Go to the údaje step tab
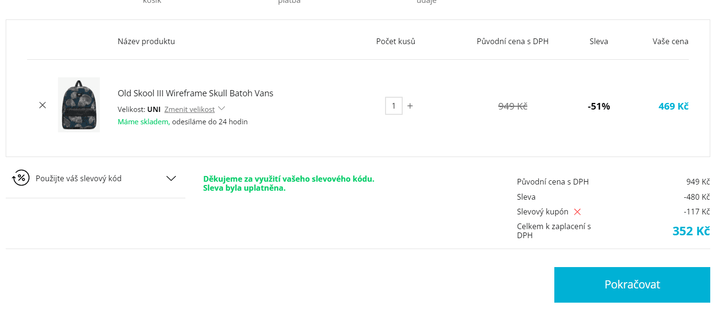The image size is (715, 324). coord(426,2)
